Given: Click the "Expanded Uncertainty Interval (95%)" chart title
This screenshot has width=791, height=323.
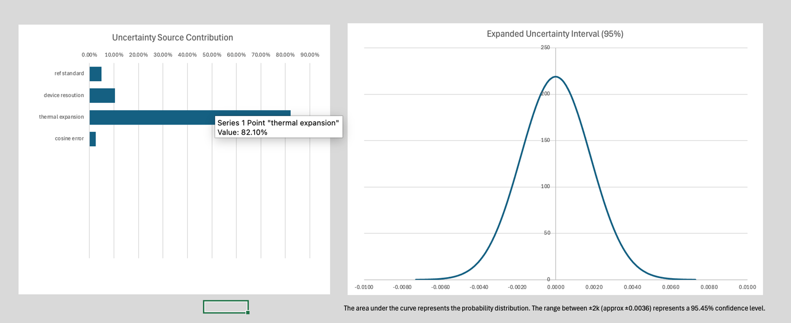Looking at the screenshot, I should pyautogui.click(x=555, y=34).
